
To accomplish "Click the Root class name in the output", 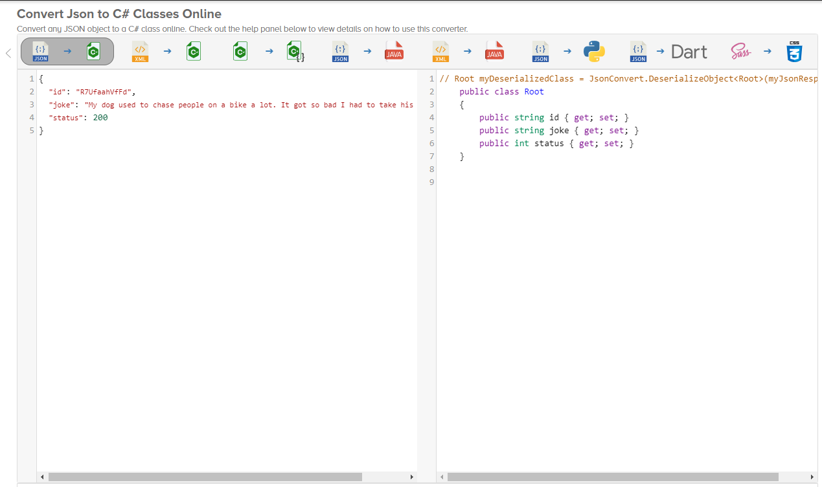I will [x=534, y=91].
